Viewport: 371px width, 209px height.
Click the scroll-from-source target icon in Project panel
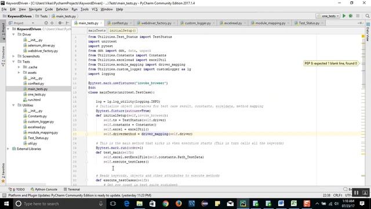[46, 23]
